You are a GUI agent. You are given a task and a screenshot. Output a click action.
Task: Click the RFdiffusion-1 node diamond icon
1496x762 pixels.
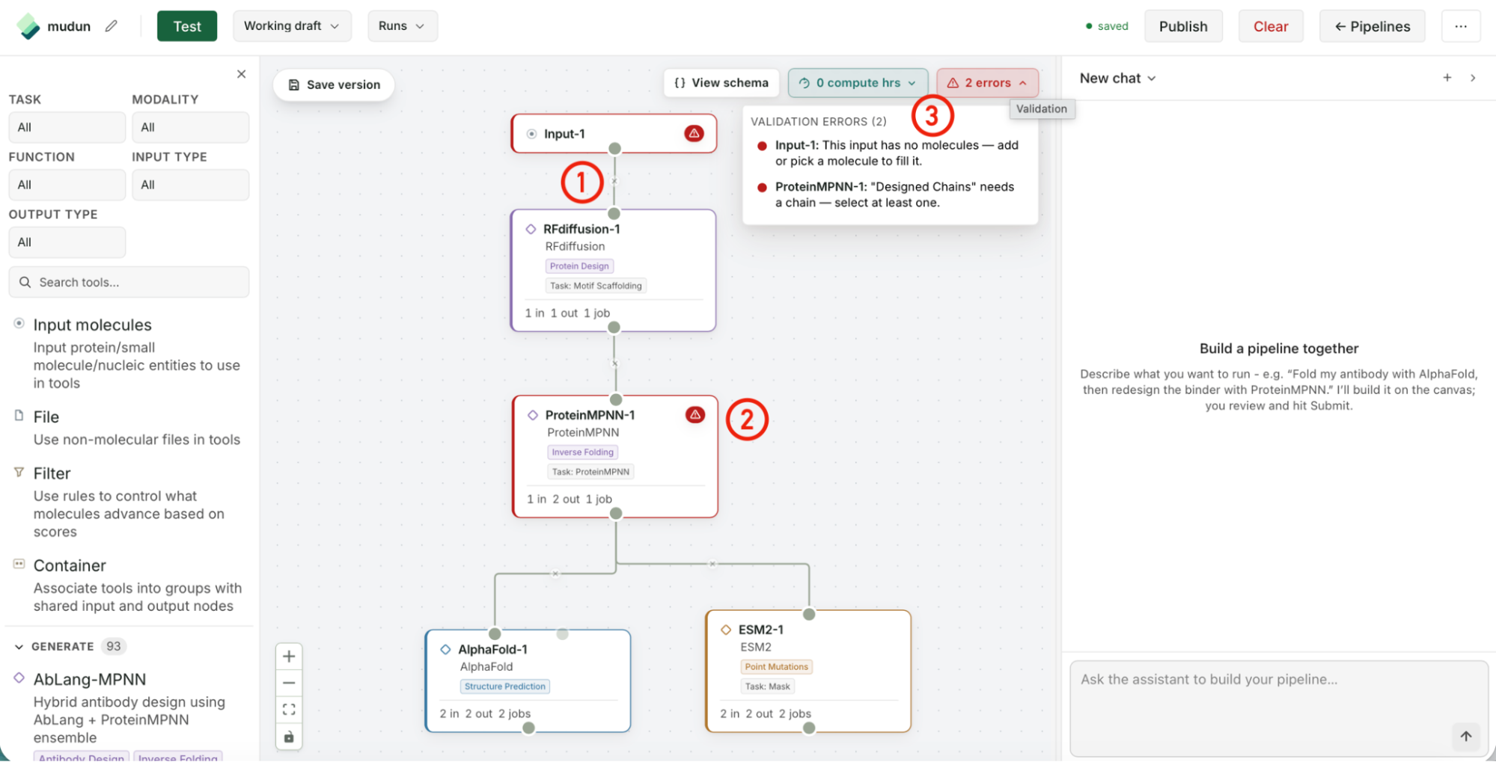(531, 229)
